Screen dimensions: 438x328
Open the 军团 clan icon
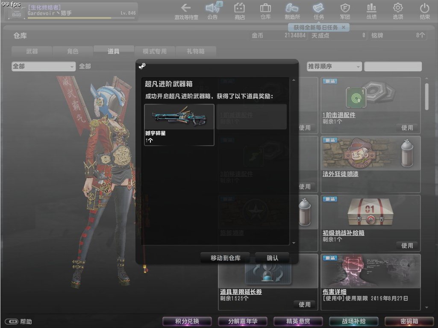click(x=345, y=12)
